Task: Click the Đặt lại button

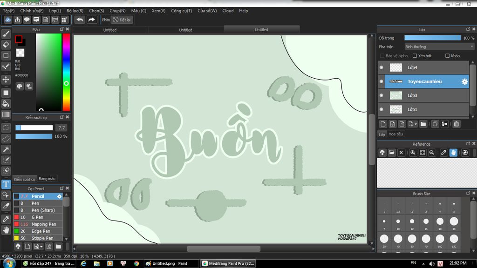Action: click(122, 20)
